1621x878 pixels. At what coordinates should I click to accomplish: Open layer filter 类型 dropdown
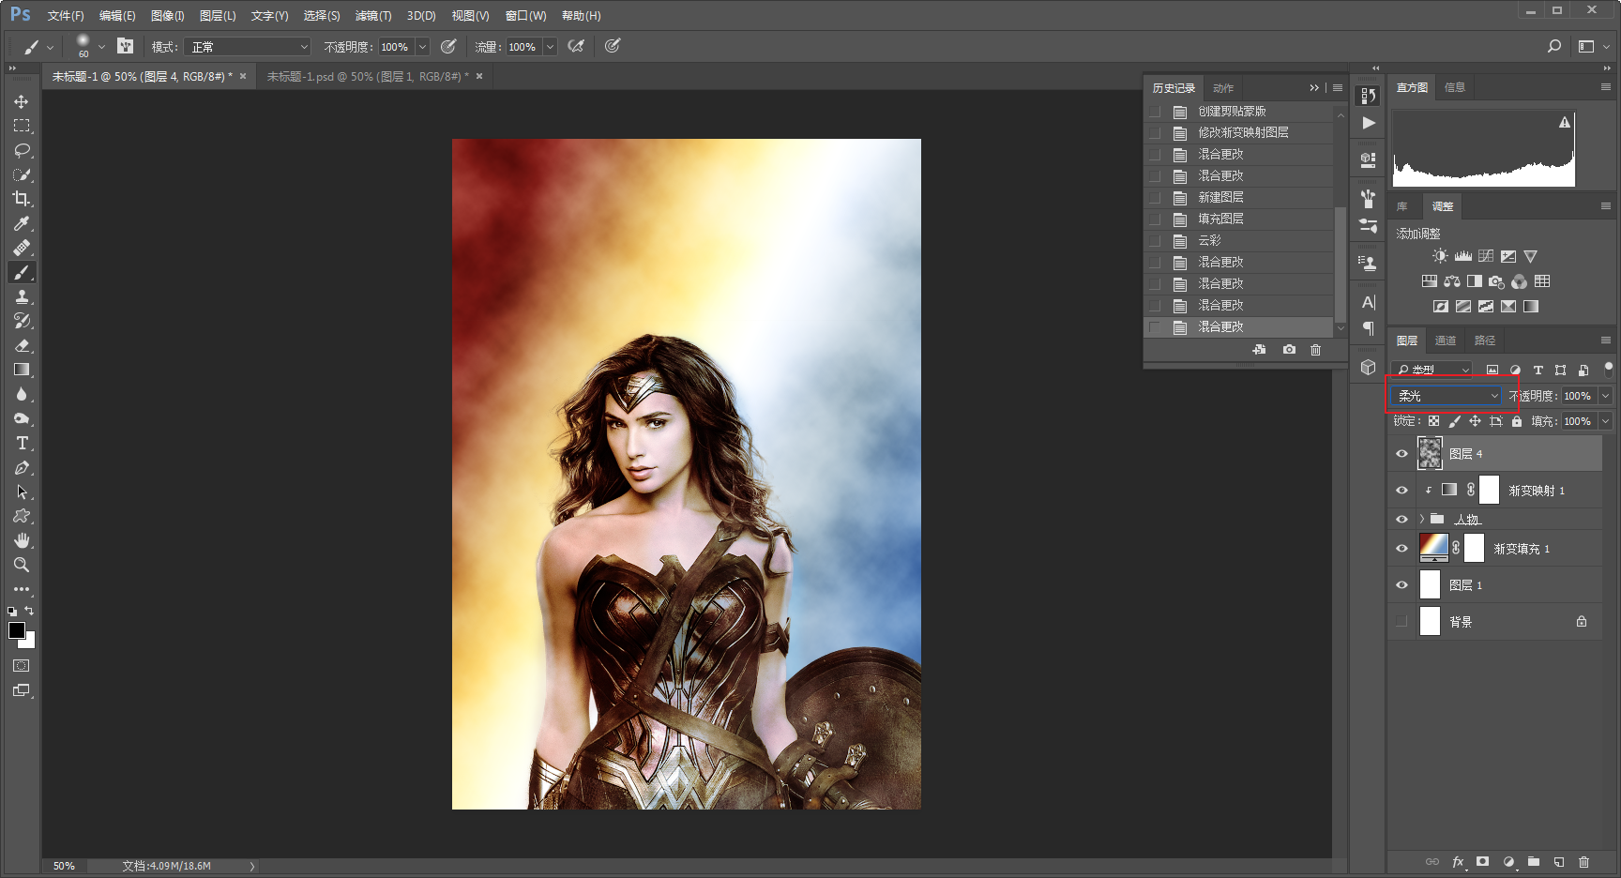(1432, 370)
